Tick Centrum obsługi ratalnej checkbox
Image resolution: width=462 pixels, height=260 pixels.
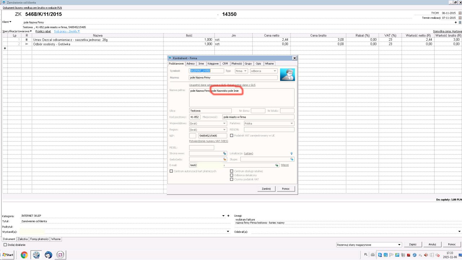pos(232,171)
